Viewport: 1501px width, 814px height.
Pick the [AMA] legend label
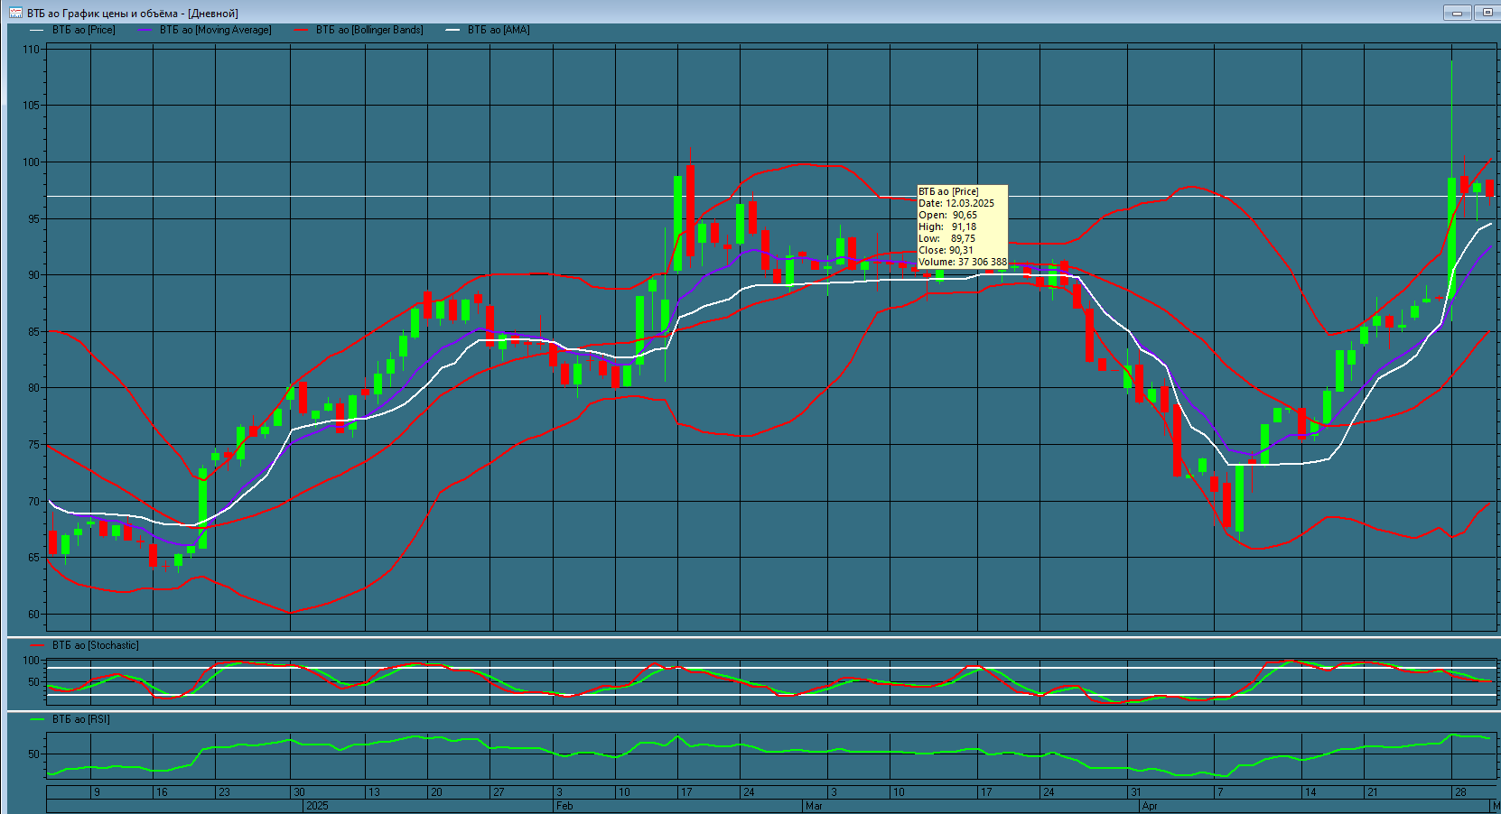pyautogui.click(x=499, y=30)
